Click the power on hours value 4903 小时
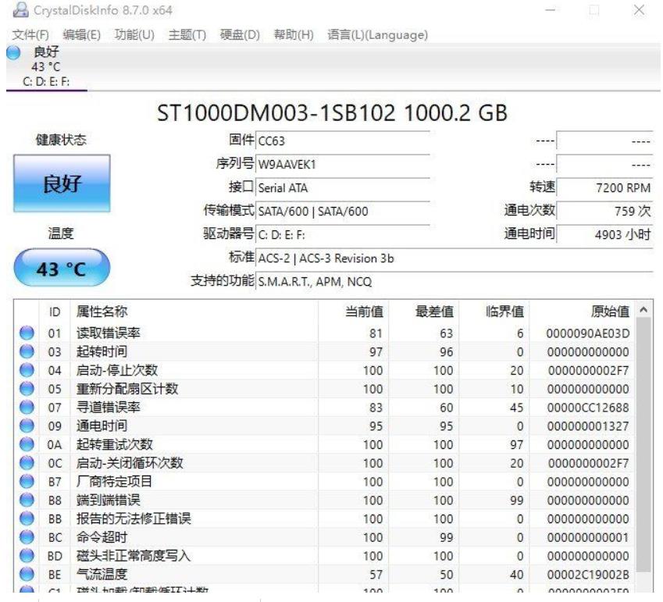The width and height of the screenshot is (663, 602). [604, 234]
